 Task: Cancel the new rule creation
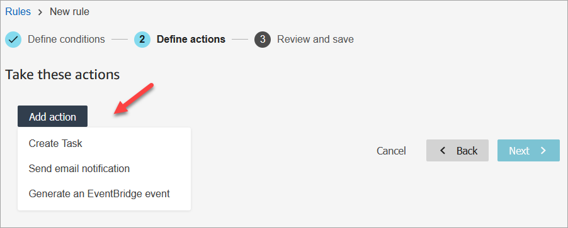pyautogui.click(x=391, y=151)
